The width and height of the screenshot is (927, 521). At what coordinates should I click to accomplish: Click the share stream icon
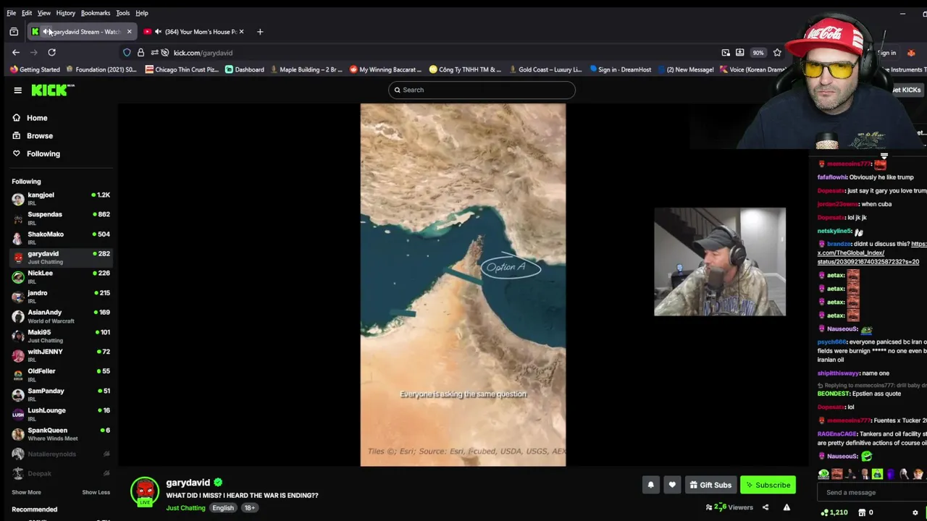coord(765,507)
